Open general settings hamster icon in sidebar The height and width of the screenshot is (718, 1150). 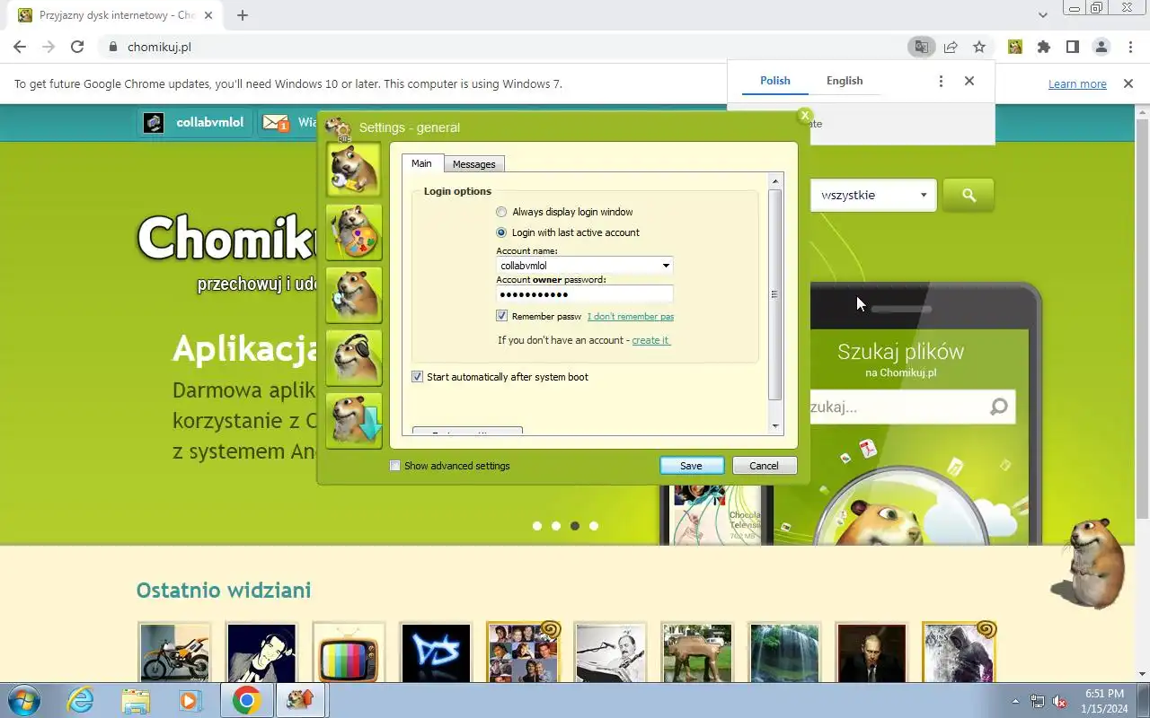[x=354, y=169]
